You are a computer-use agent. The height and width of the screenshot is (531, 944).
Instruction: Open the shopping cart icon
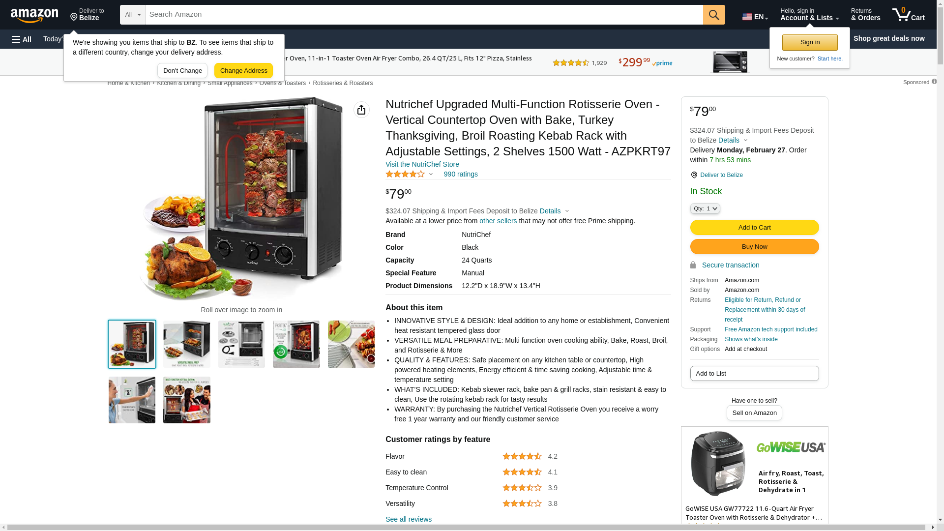(x=909, y=15)
